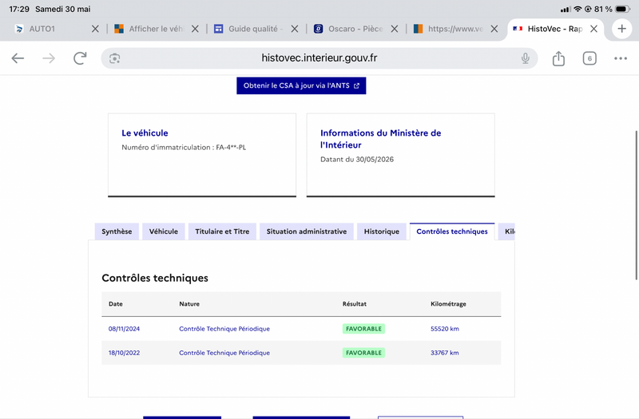Focus the histovec.interieur.gouv.fr address field
The width and height of the screenshot is (639, 419).
(319, 58)
